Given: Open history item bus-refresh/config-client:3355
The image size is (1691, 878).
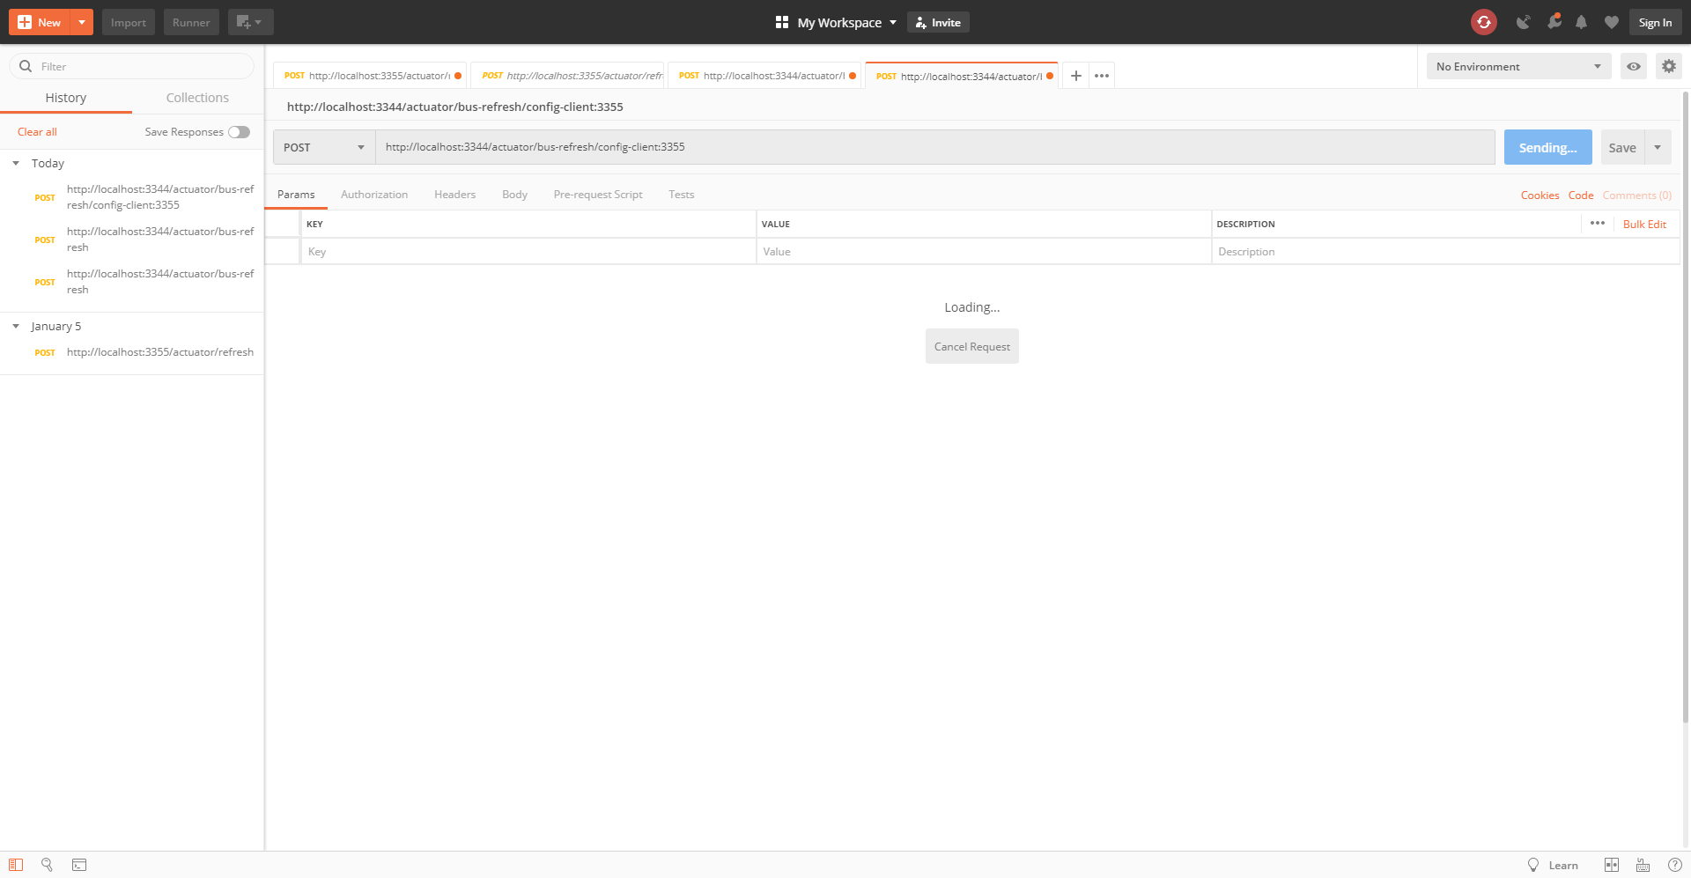Looking at the screenshot, I should (132, 197).
